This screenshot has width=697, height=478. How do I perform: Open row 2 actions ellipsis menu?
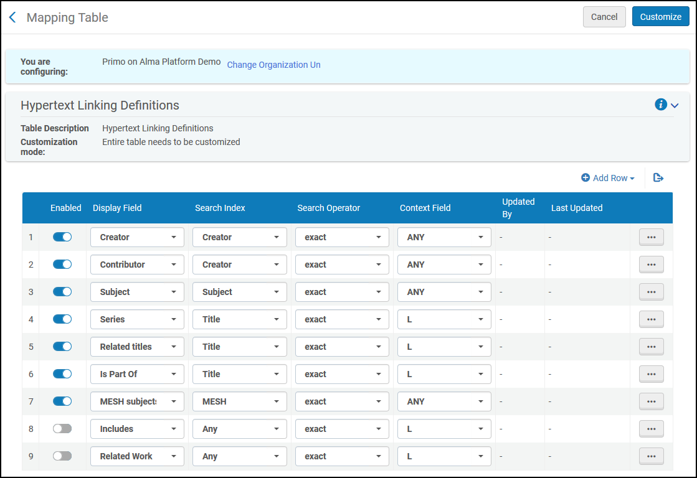pyautogui.click(x=651, y=265)
